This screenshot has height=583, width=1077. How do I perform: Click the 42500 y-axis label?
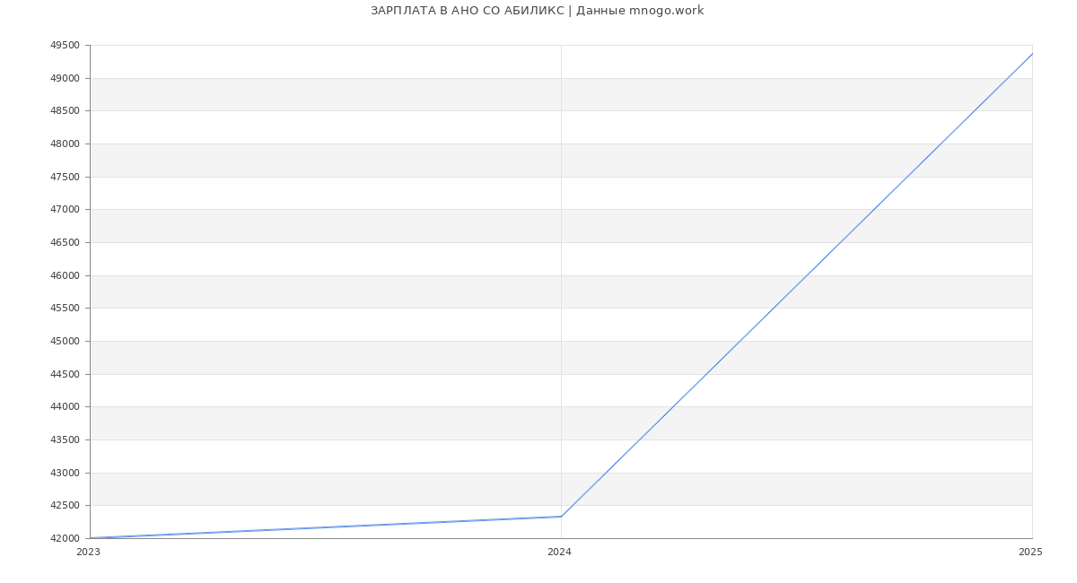65,506
